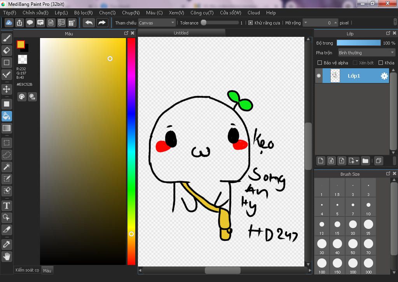Choose brush size 100
The width and height of the screenshot is (398, 282).
click(322, 266)
